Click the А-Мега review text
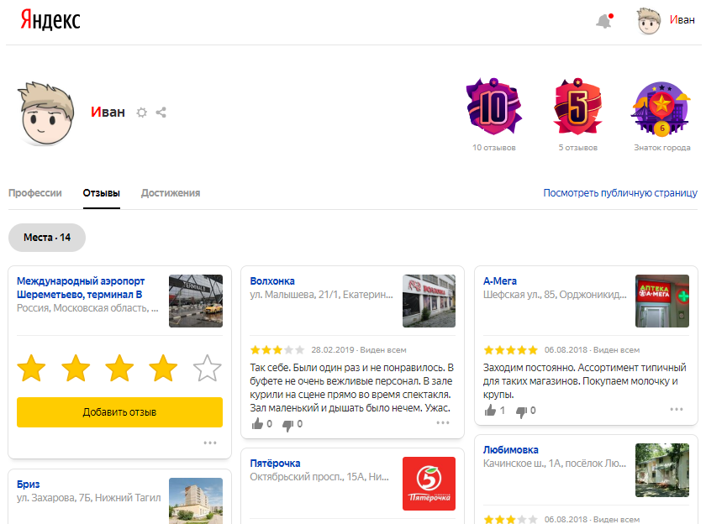This screenshot has width=706, height=524. click(584, 381)
